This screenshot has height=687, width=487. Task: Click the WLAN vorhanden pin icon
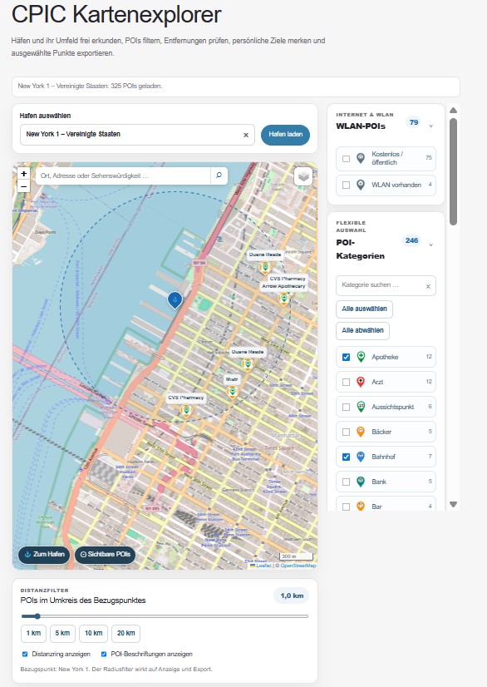click(361, 185)
